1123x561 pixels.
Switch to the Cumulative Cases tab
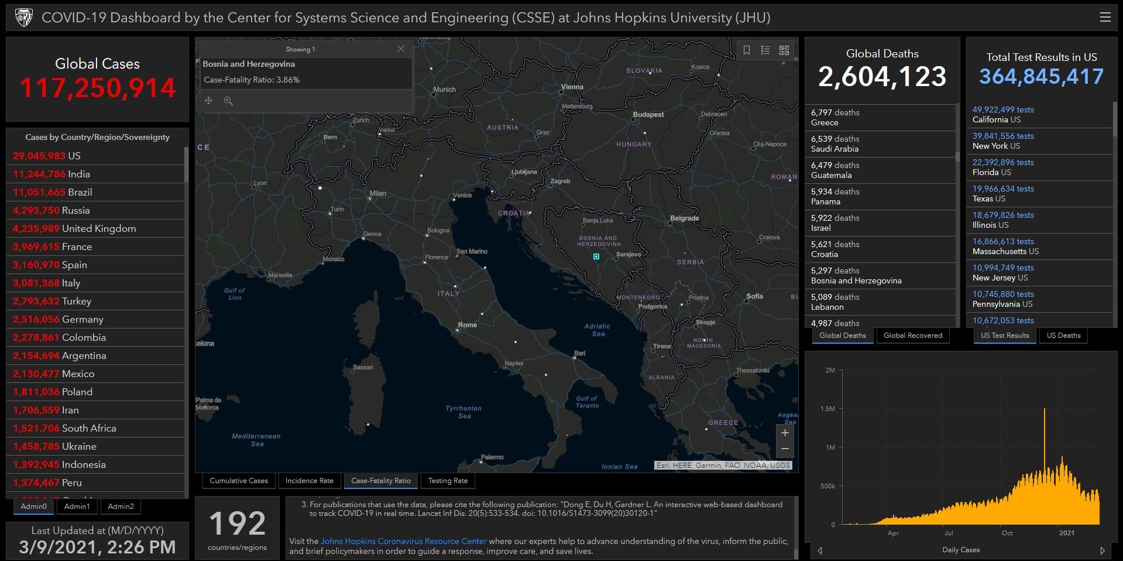[239, 481]
